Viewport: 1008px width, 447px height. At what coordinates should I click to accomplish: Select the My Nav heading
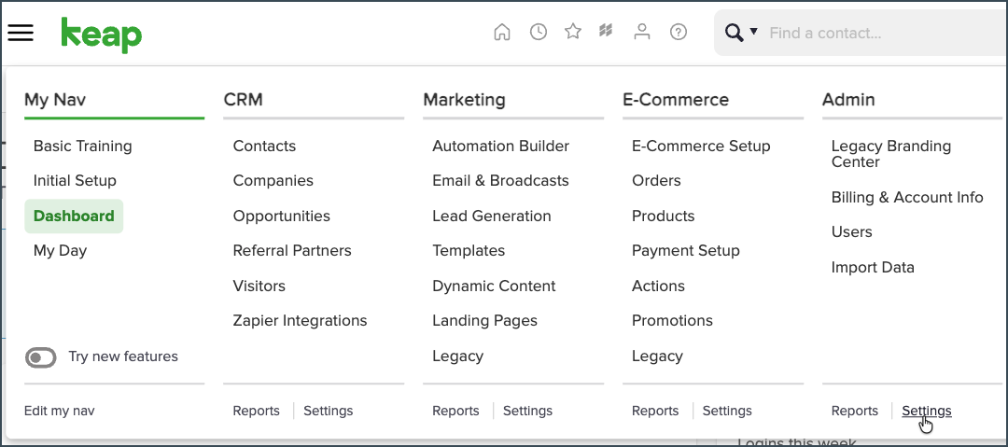click(x=55, y=100)
